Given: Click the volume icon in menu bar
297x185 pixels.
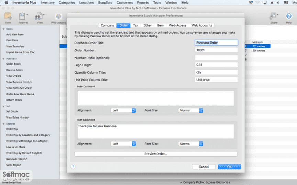Looking at the screenshot, I should coord(278,3).
